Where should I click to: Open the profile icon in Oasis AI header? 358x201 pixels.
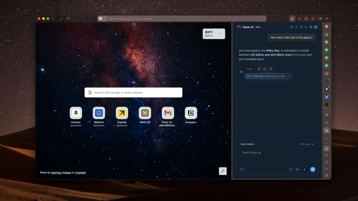(306, 27)
